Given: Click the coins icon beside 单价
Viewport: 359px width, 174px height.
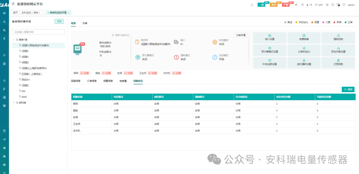Looking at the screenshot, I should click(176, 42).
